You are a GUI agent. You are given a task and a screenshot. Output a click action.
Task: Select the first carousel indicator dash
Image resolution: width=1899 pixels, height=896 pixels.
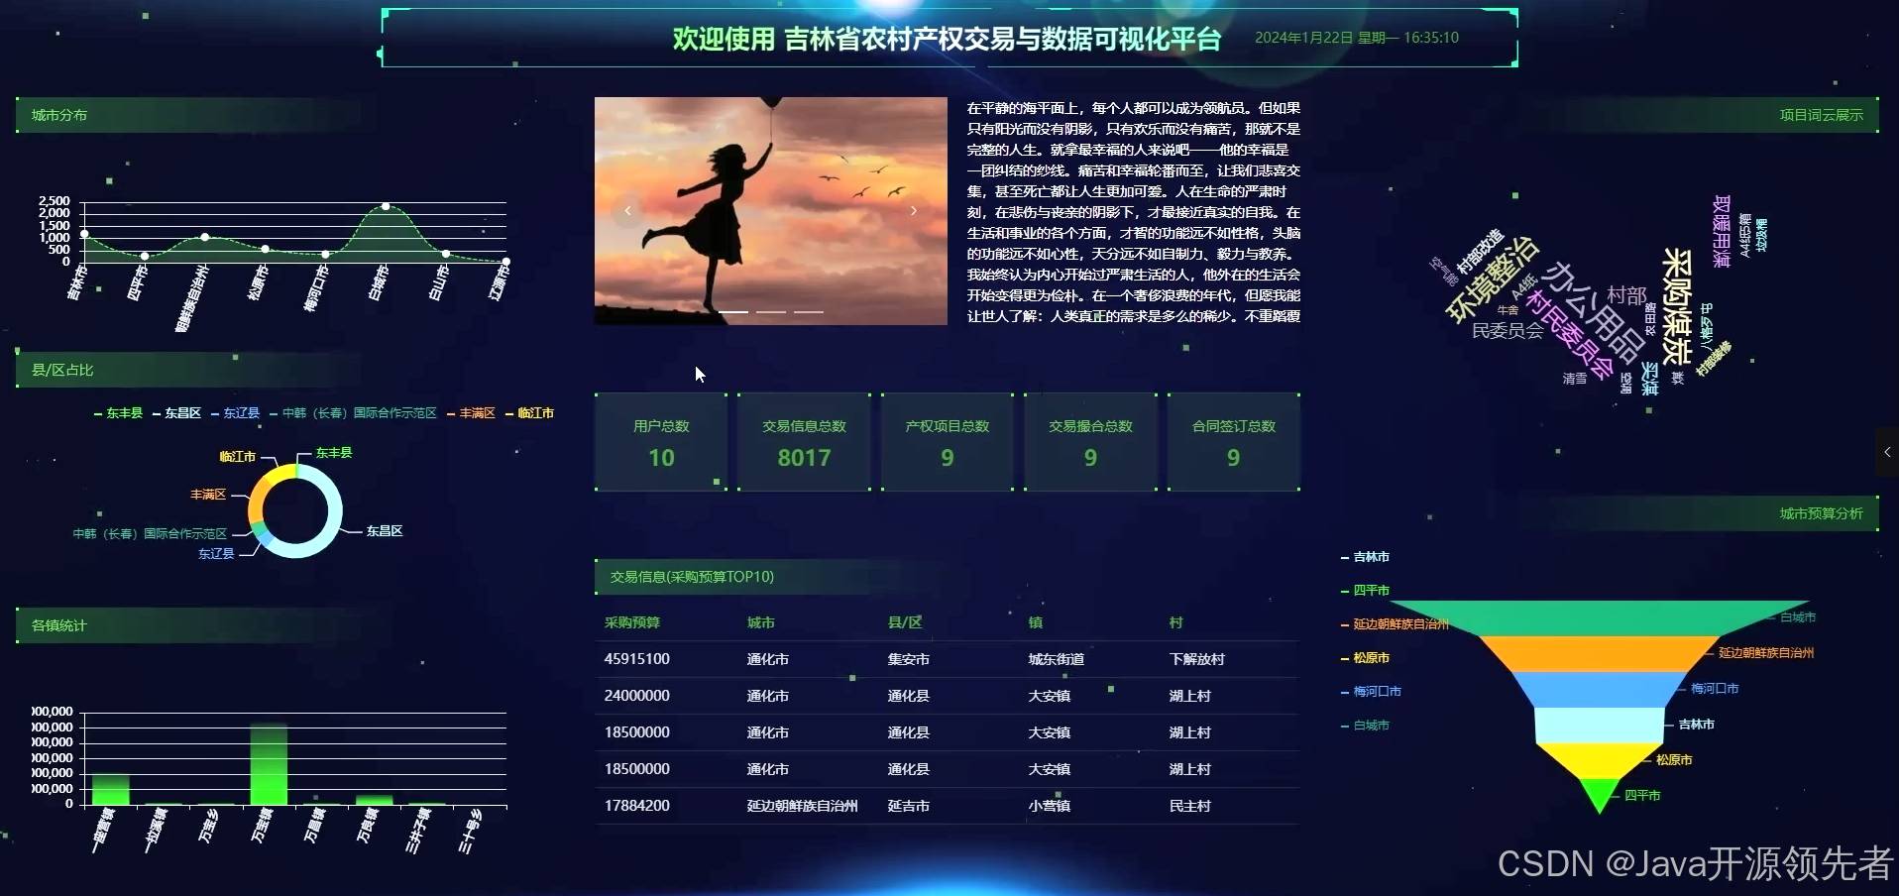point(733,312)
